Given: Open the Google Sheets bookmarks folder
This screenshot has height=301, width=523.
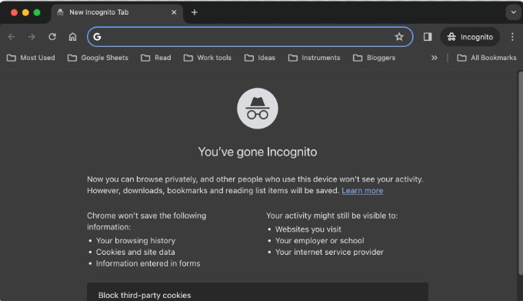Looking at the screenshot, I should pyautogui.click(x=98, y=58).
